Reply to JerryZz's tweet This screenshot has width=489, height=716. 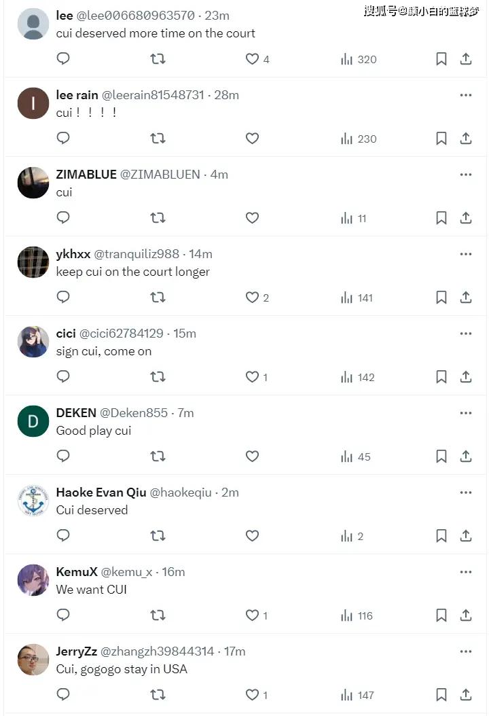click(63, 695)
